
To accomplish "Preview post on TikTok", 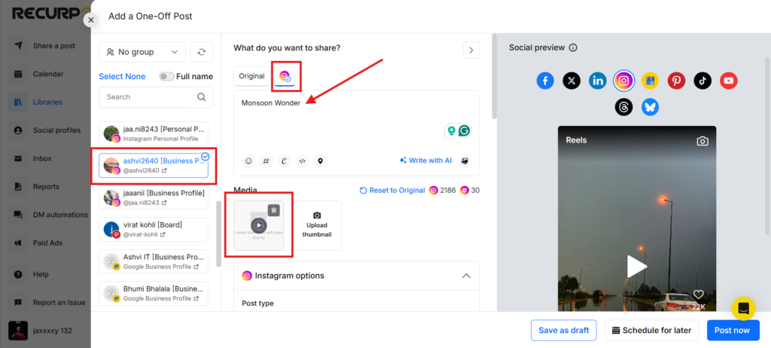I will tap(702, 81).
